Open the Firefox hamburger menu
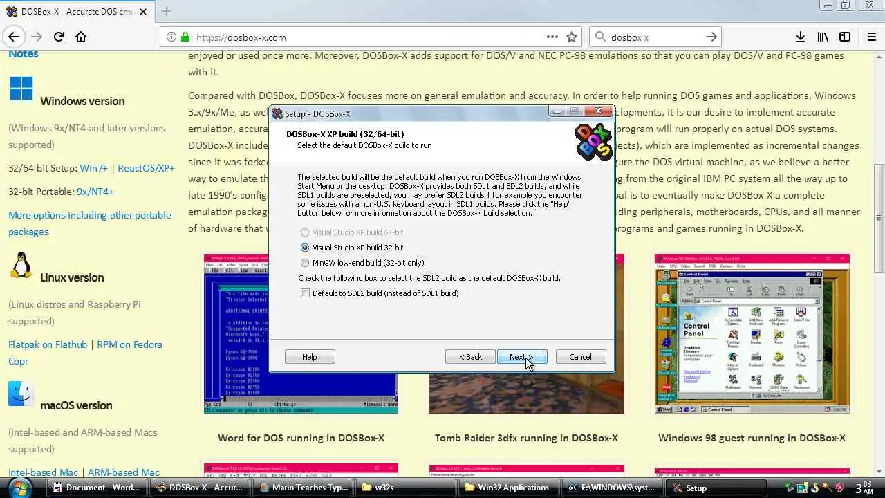This screenshot has width=885, height=498. pyautogui.click(x=871, y=37)
